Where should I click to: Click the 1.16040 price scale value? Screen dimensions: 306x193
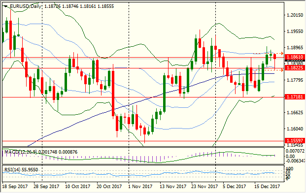(x=295, y=129)
